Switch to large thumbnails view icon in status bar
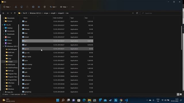Viewport: 184px width, 103px height. pos(181,94)
